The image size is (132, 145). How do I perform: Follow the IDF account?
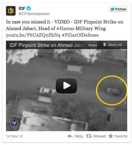118,9
